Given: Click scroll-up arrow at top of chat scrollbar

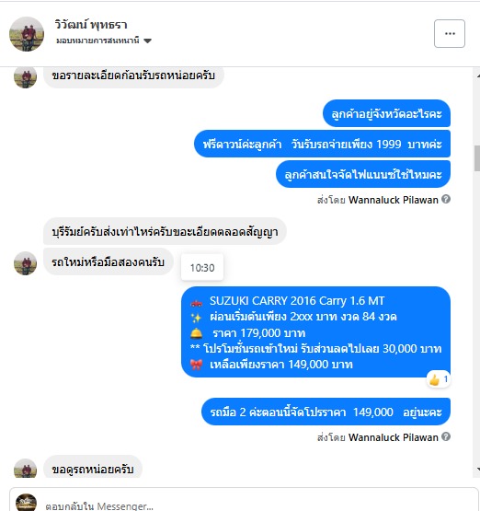Looking at the screenshot, I should [x=478, y=75].
